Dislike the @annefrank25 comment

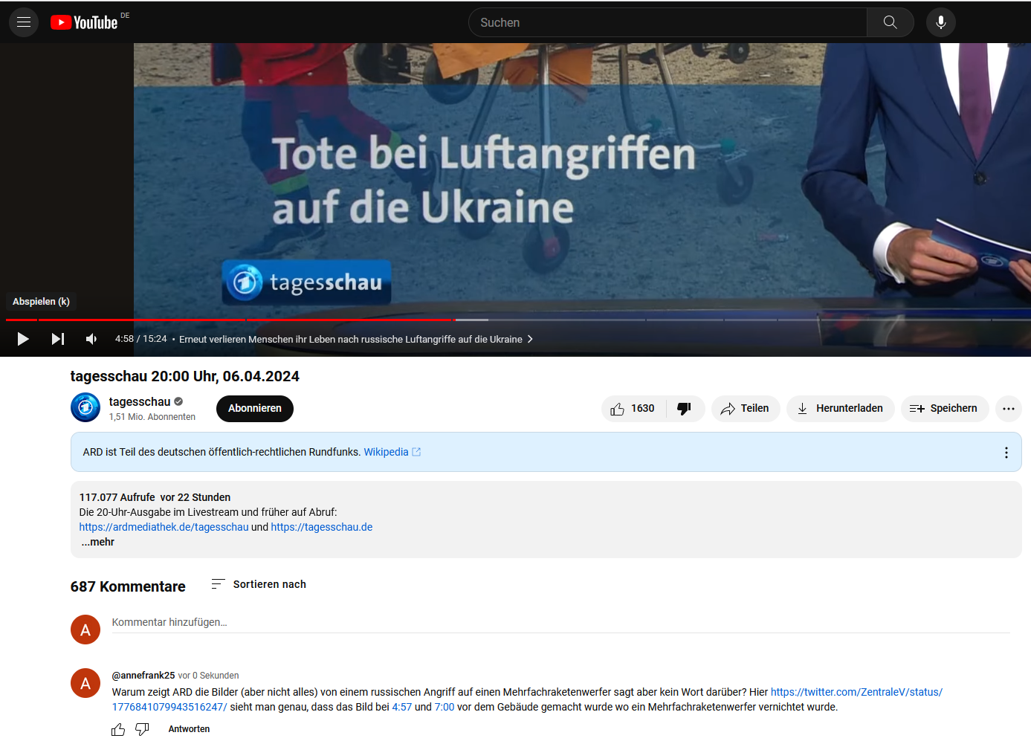(x=142, y=729)
